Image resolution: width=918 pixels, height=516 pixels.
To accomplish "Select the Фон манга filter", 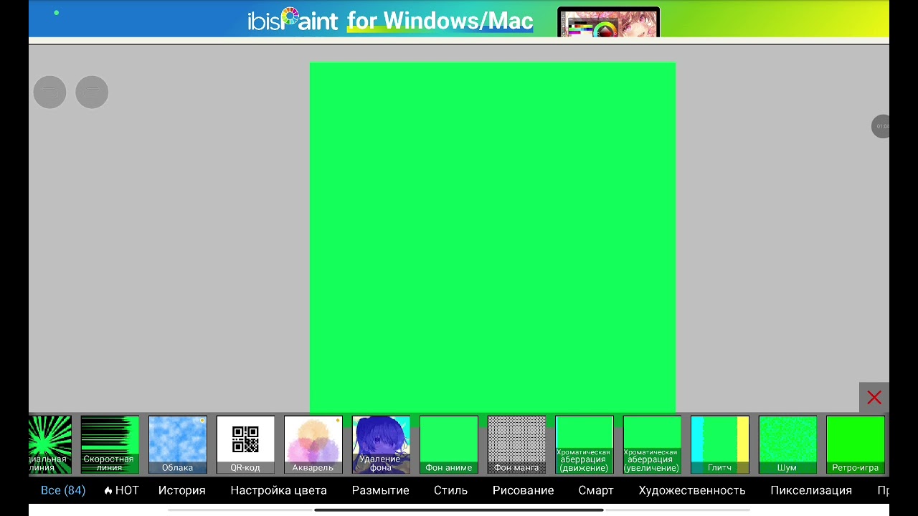I will [x=516, y=445].
